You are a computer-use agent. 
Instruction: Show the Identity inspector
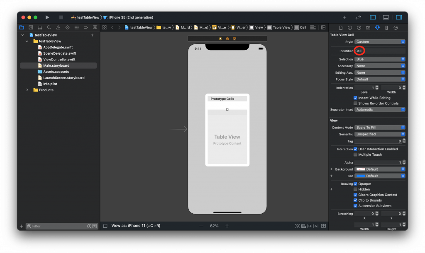[x=368, y=28]
